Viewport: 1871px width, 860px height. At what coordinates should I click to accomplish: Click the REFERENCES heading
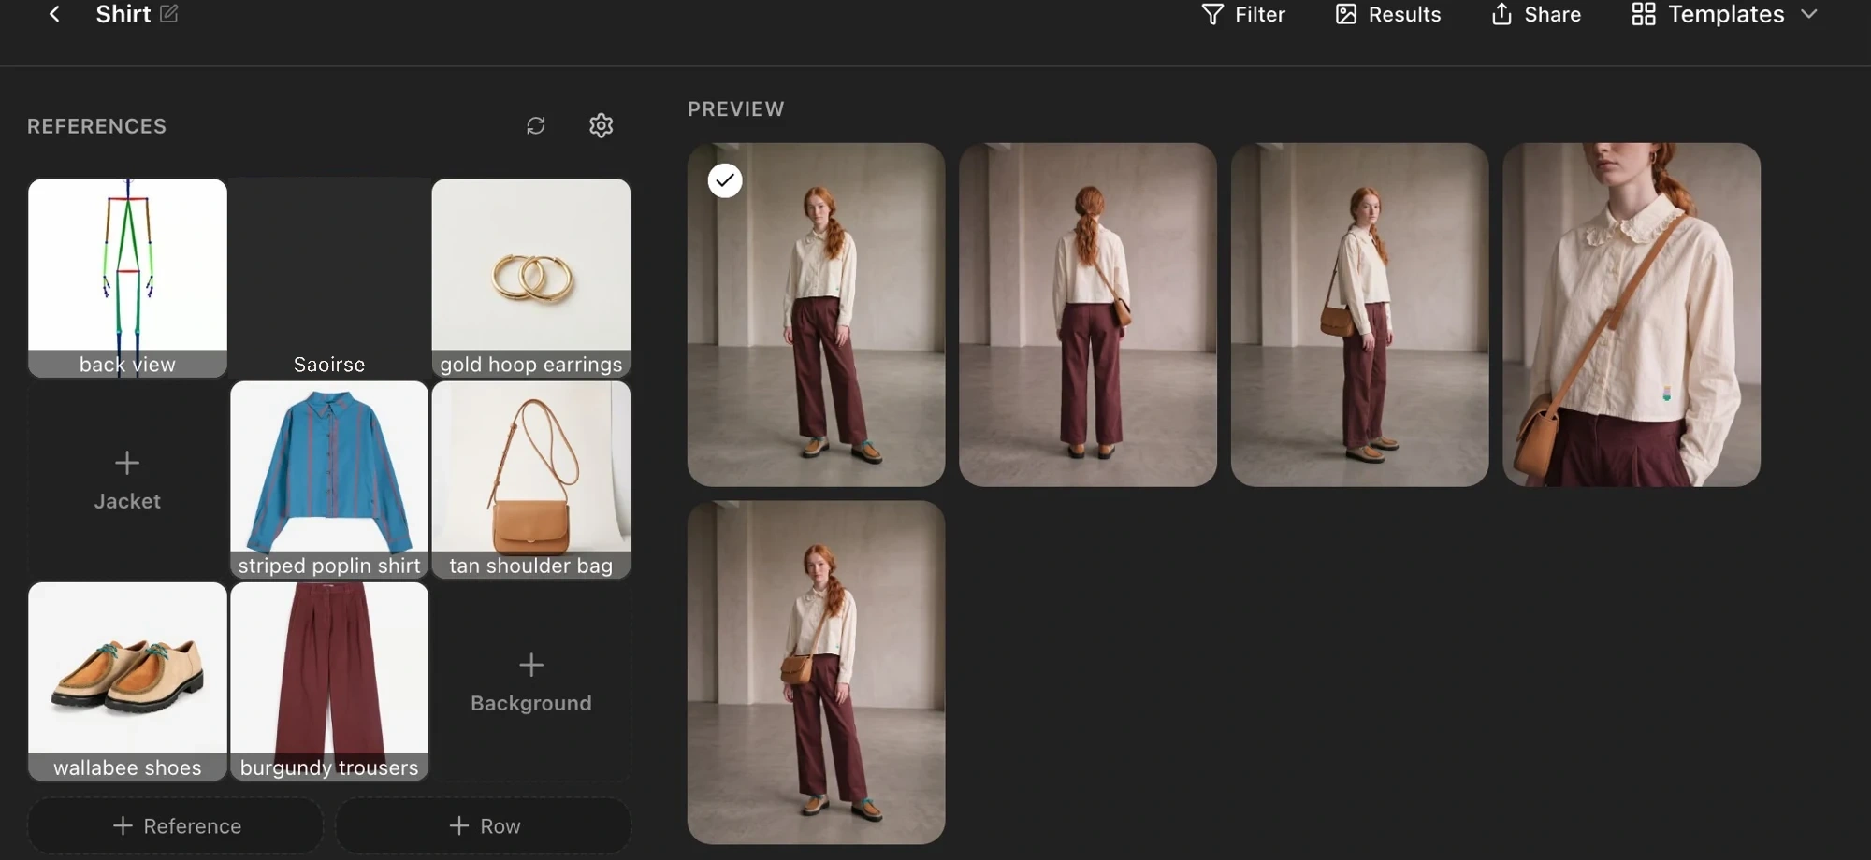click(x=96, y=126)
